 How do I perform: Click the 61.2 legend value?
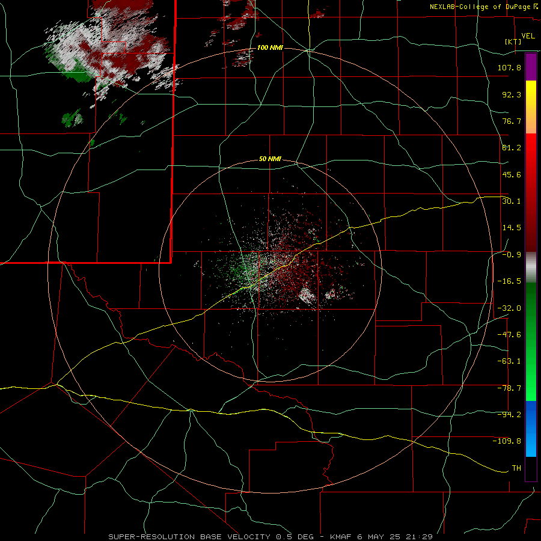coord(512,148)
